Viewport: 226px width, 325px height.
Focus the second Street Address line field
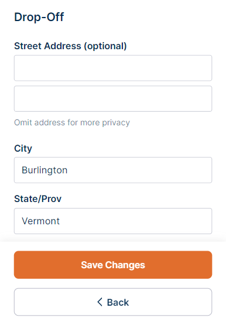click(x=113, y=98)
